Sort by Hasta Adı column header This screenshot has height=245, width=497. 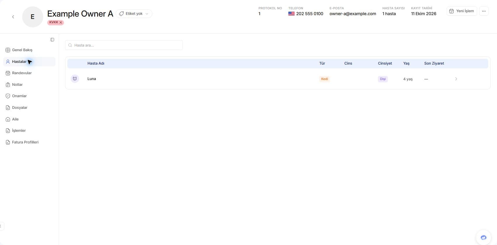pos(96,63)
